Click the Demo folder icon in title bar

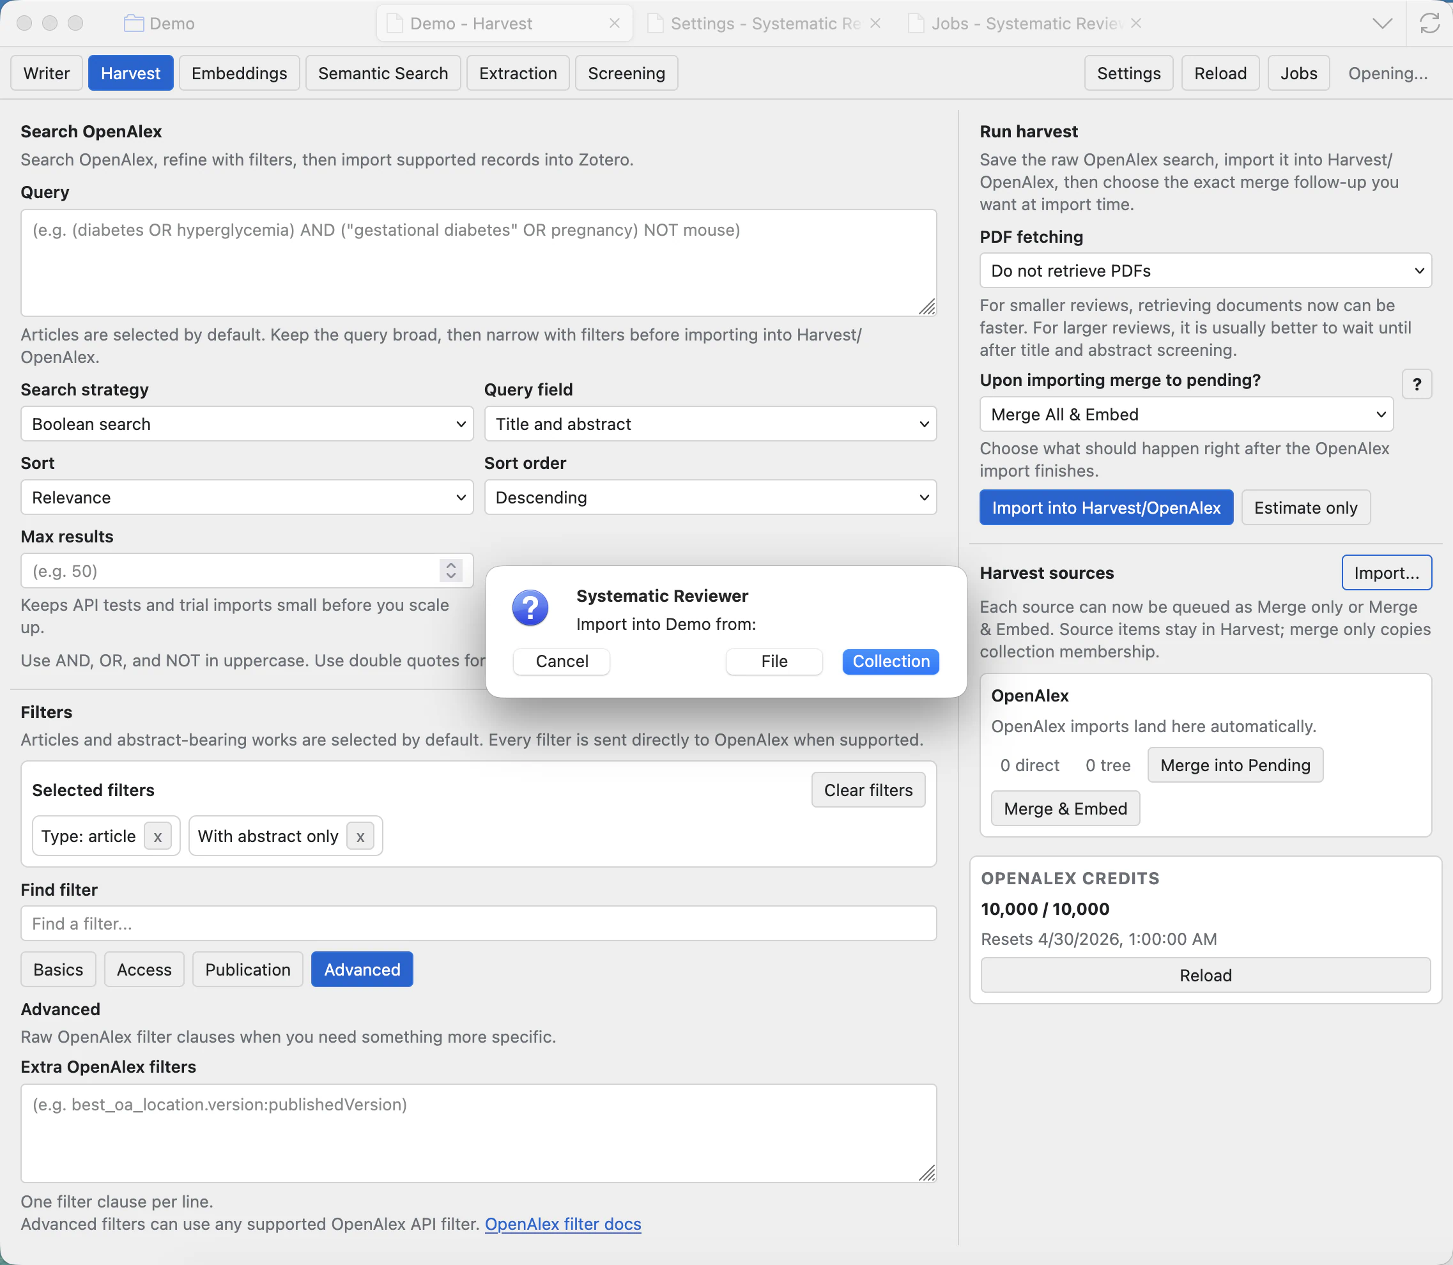click(x=134, y=23)
